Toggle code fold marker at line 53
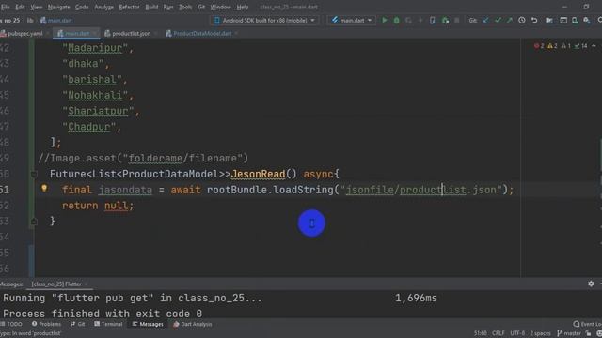602x338 pixels. (34, 222)
